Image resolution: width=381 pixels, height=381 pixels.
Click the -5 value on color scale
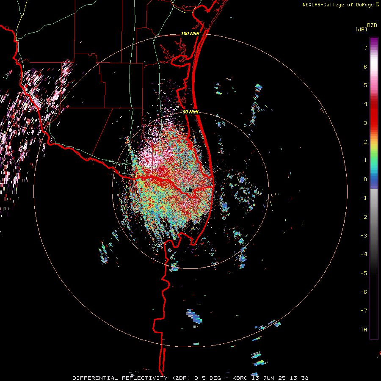click(364, 273)
